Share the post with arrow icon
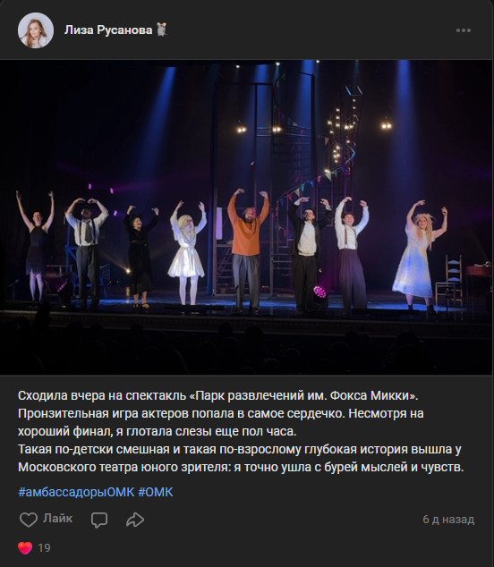Screen dimensions: 494x567 pos(135,520)
